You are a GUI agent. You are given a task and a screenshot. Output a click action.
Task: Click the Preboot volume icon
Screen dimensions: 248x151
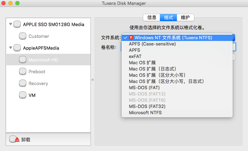23,71
